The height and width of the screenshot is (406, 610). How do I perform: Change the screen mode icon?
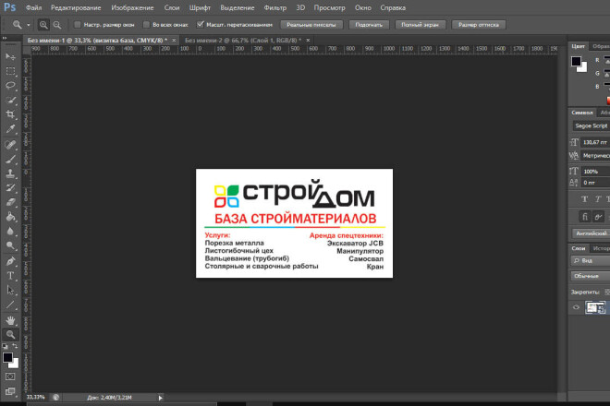point(10,391)
